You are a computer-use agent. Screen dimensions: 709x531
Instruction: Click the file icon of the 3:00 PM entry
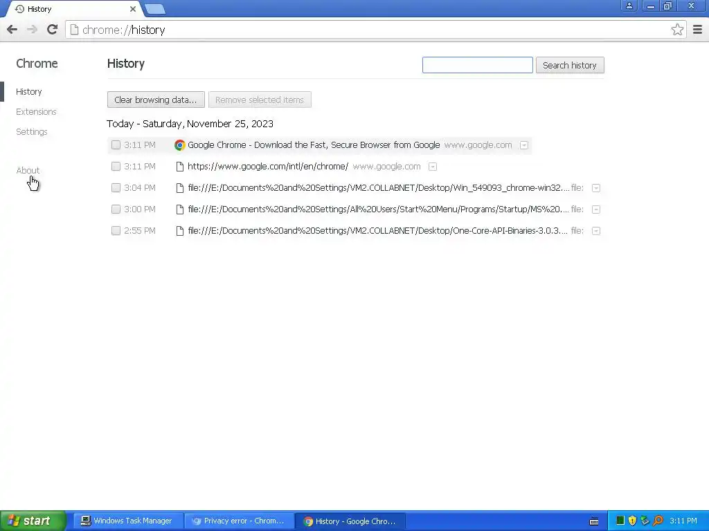[180, 209]
